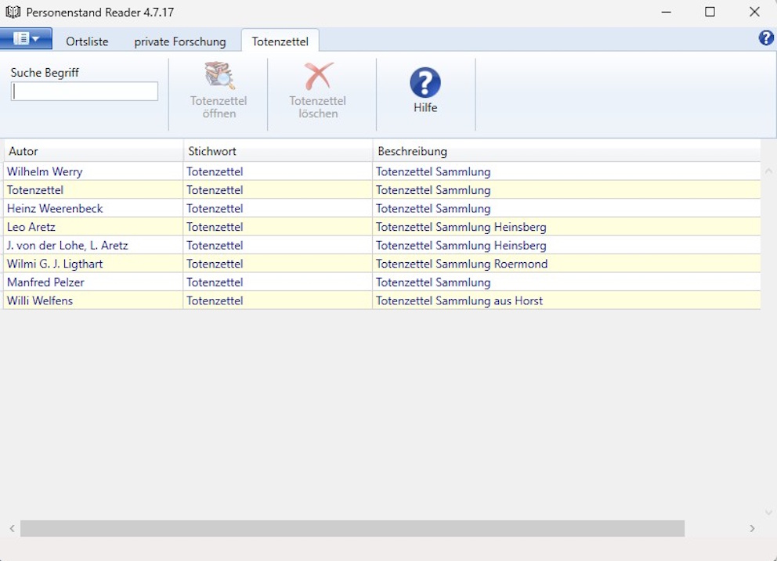Click the horizontal scrollbar right arrow
Screen dimensions: 777x561
coord(752,528)
